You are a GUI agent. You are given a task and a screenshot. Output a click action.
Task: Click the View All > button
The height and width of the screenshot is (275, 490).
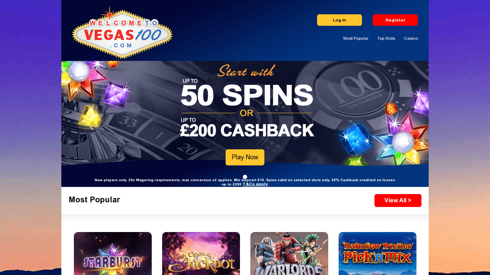(398, 201)
